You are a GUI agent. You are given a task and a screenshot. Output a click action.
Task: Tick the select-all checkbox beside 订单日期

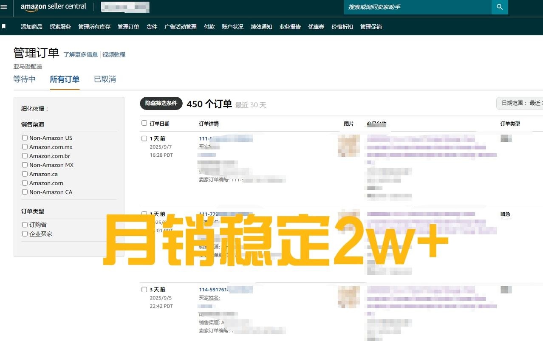(144, 123)
